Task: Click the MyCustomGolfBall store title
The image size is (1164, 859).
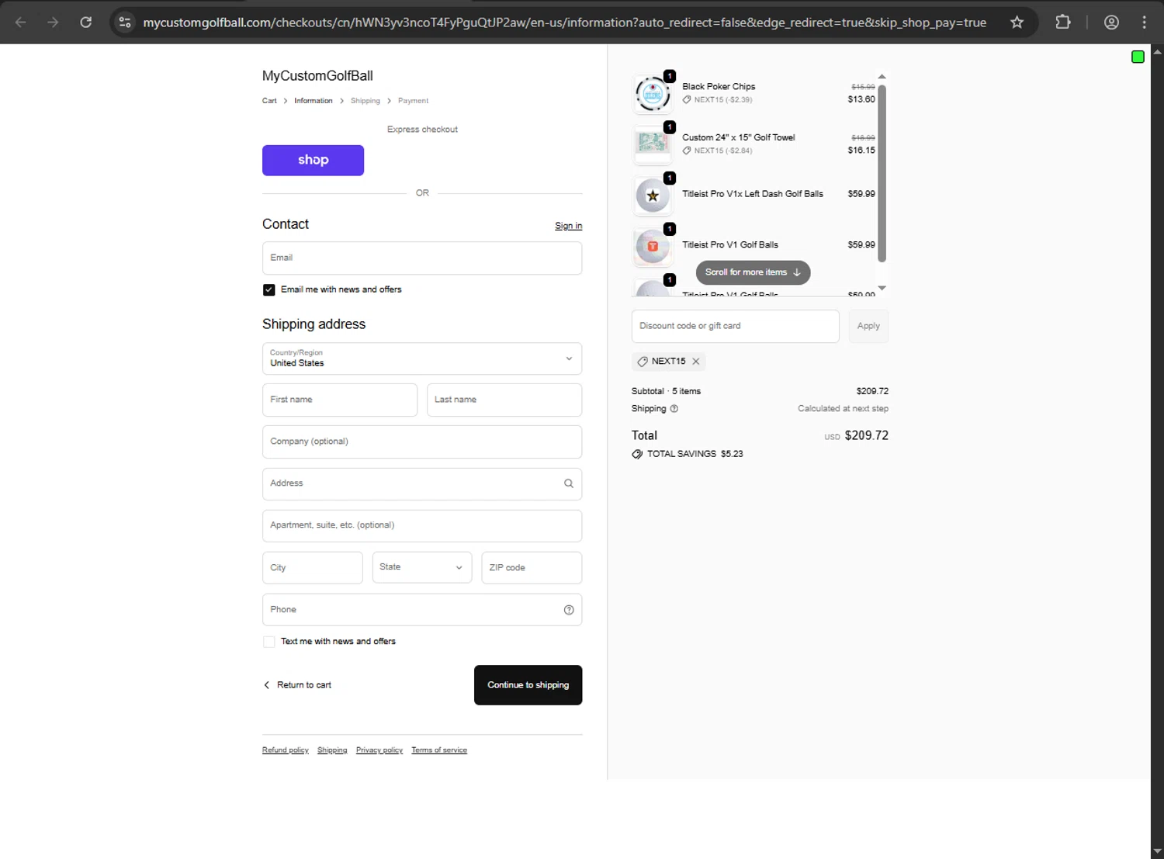Action: point(317,76)
